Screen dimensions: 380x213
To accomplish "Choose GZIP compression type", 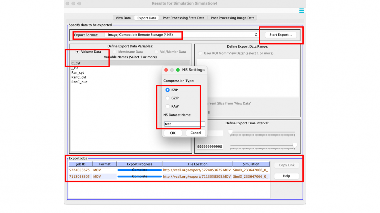I will point(168,98).
